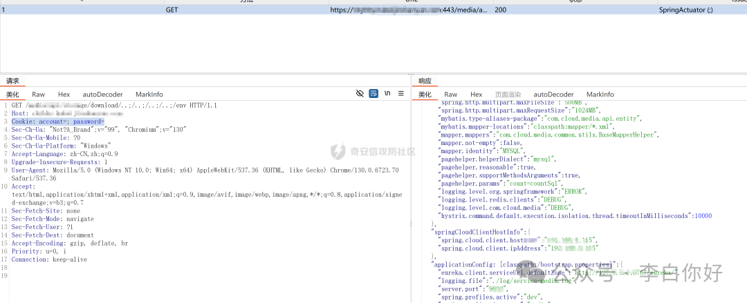Toggle the \n show non-printable characters icon
Screen dimensions: 747x303
387,93
